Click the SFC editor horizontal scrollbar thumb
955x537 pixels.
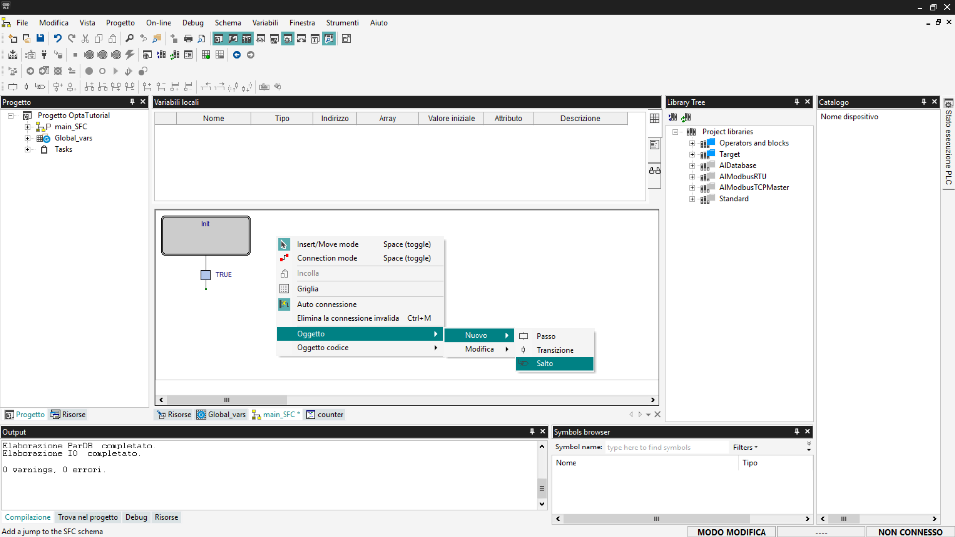[227, 400]
